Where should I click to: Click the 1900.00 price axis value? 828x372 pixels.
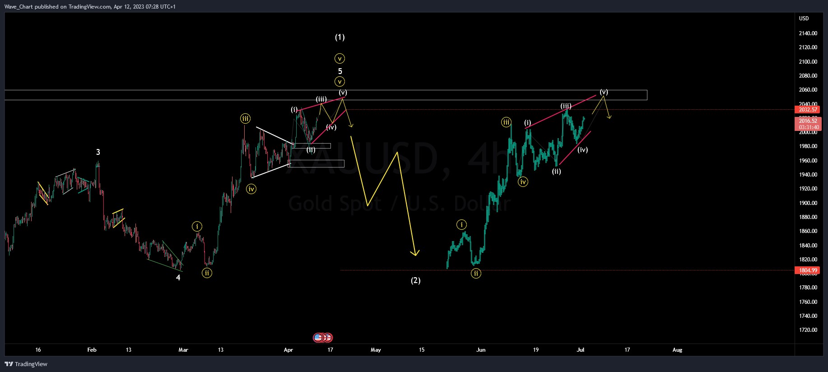pos(808,203)
